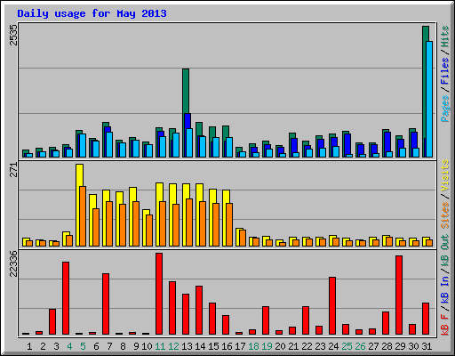
Task: Click the green 'kB Out' legend label
Action: [x=445, y=251]
